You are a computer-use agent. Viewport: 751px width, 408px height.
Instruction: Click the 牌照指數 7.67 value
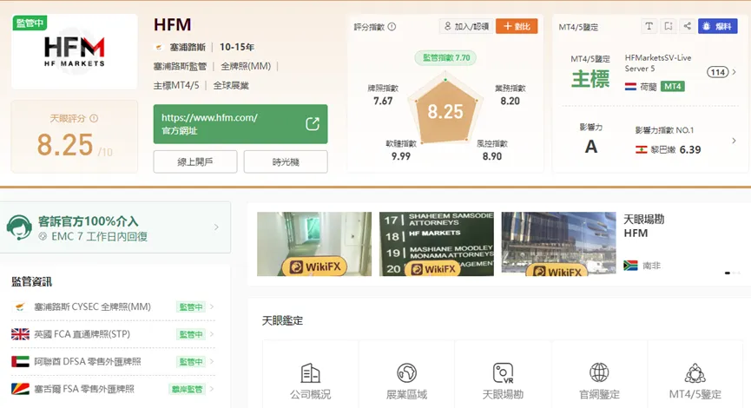pos(383,101)
